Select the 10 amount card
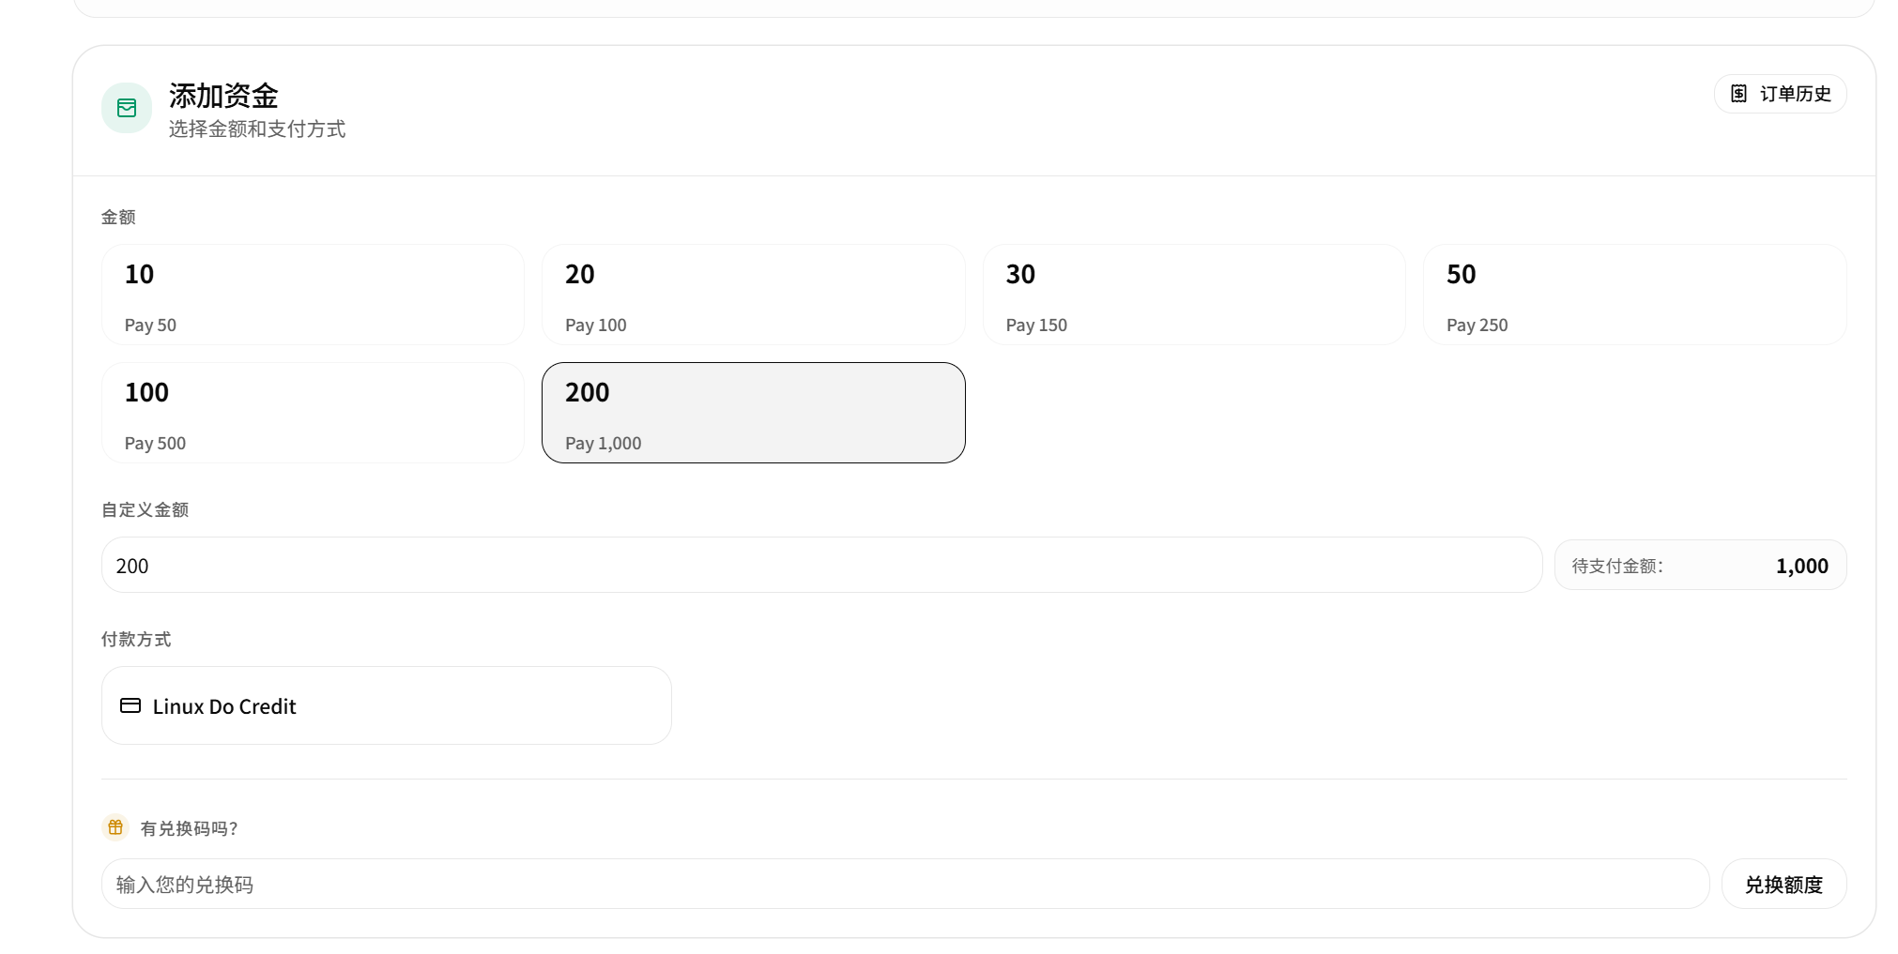The image size is (1898, 954). [313, 295]
